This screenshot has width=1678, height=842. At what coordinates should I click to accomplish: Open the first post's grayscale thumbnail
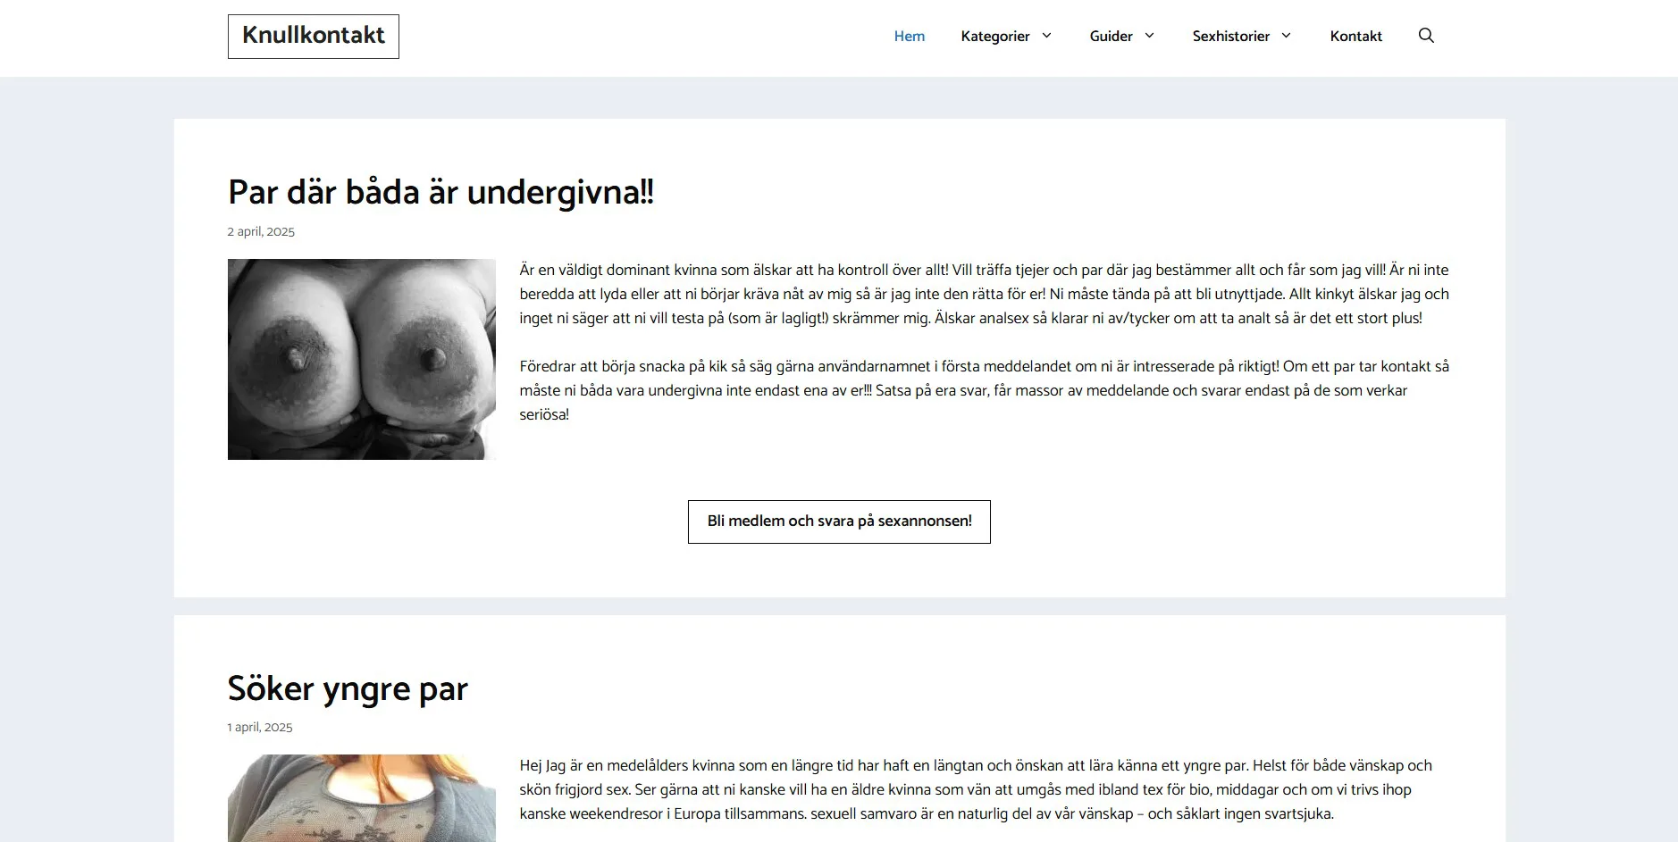362,359
